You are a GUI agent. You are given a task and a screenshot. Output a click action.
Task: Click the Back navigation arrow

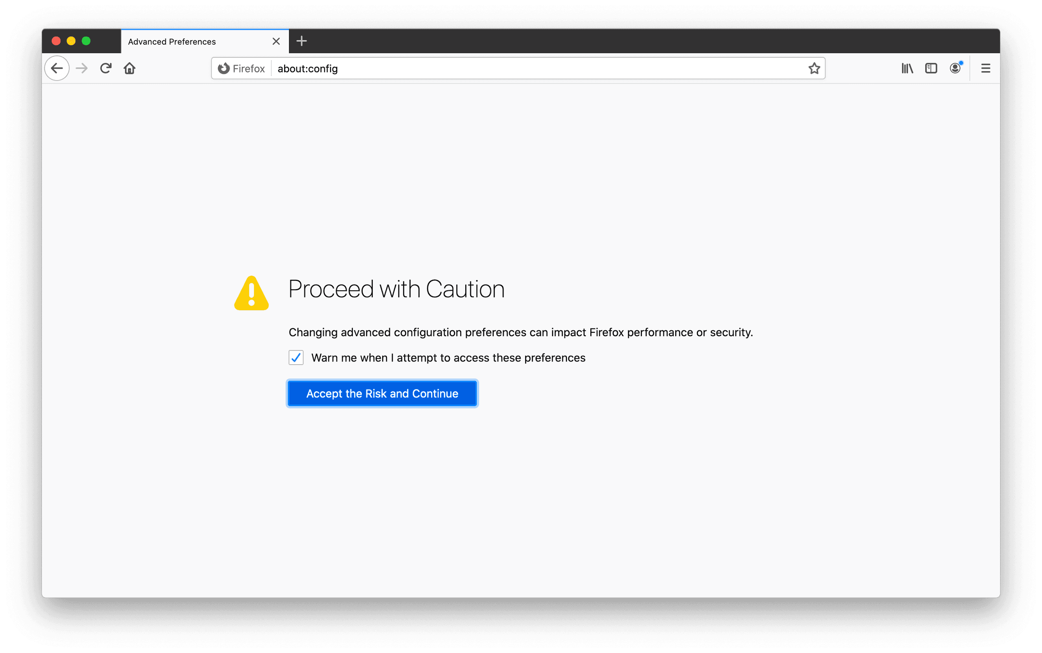(x=57, y=68)
